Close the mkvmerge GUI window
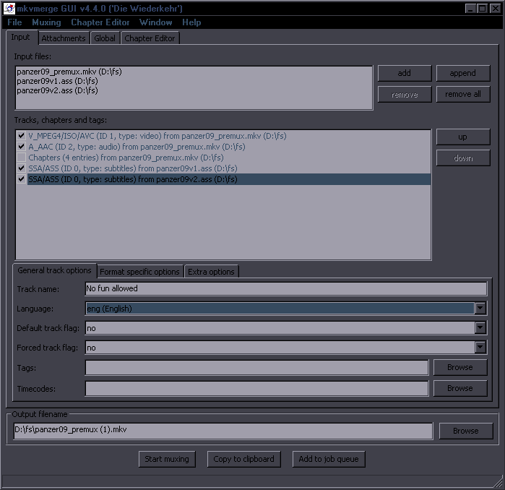 tap(495, 9)
